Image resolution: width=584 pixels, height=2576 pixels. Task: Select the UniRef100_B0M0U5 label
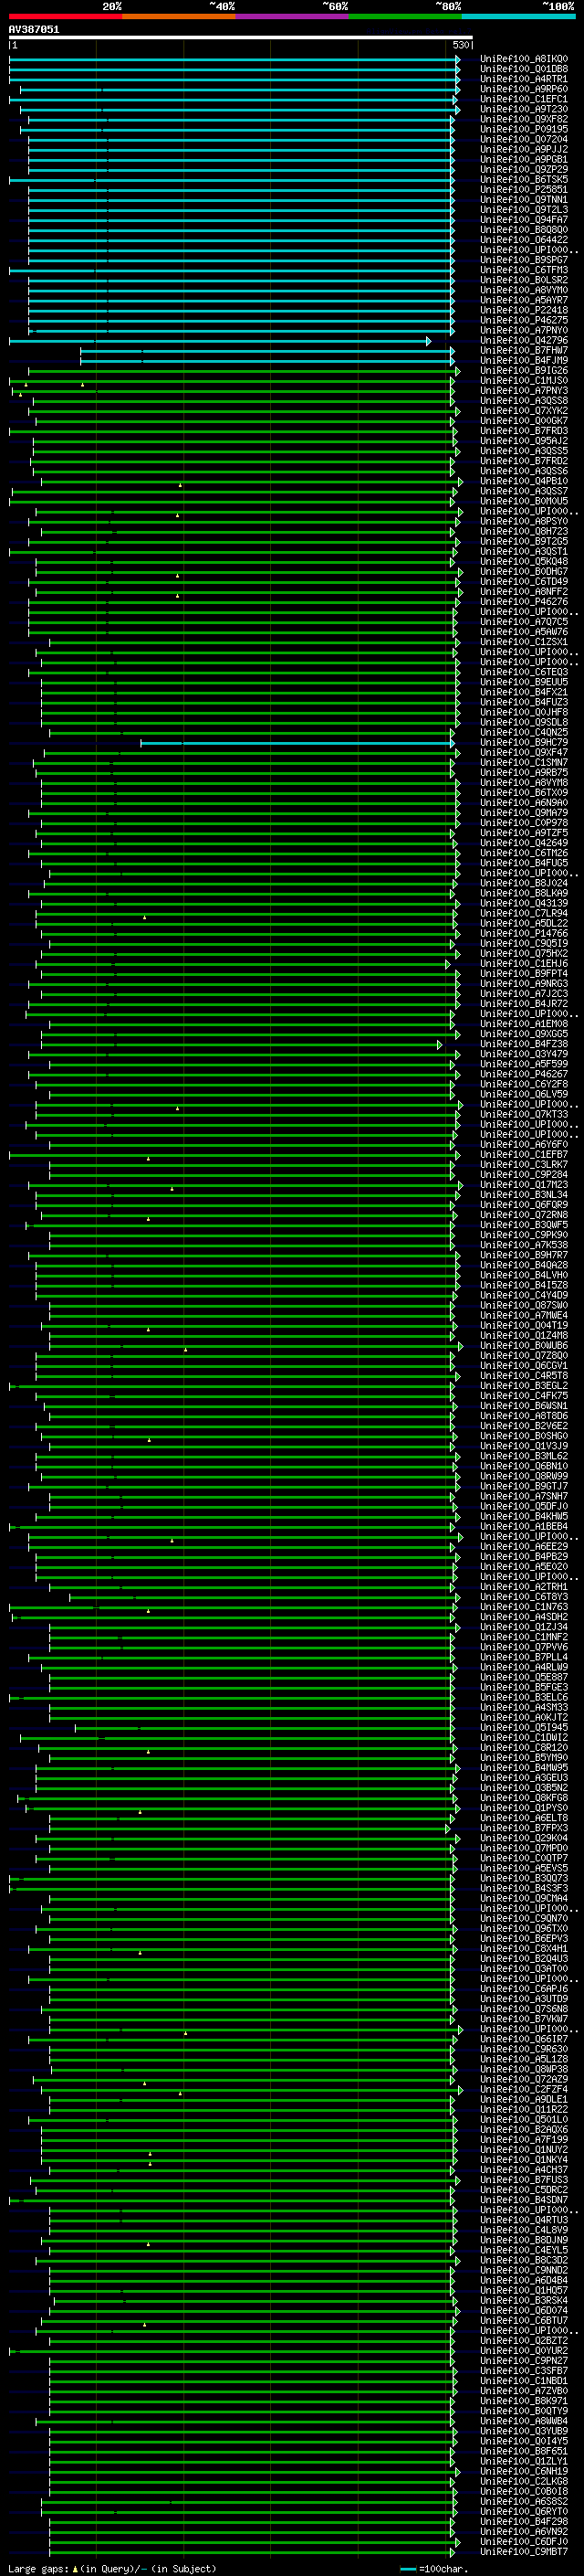pos(524,502)
